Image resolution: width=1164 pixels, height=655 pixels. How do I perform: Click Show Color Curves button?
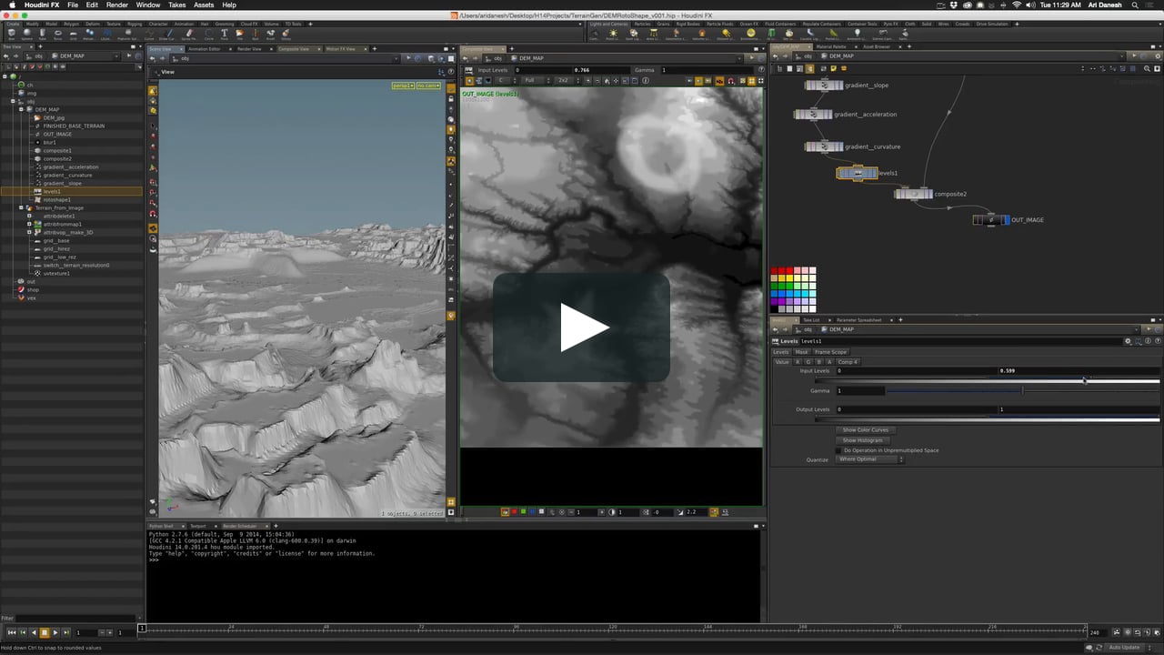click(x=865, y=429)
